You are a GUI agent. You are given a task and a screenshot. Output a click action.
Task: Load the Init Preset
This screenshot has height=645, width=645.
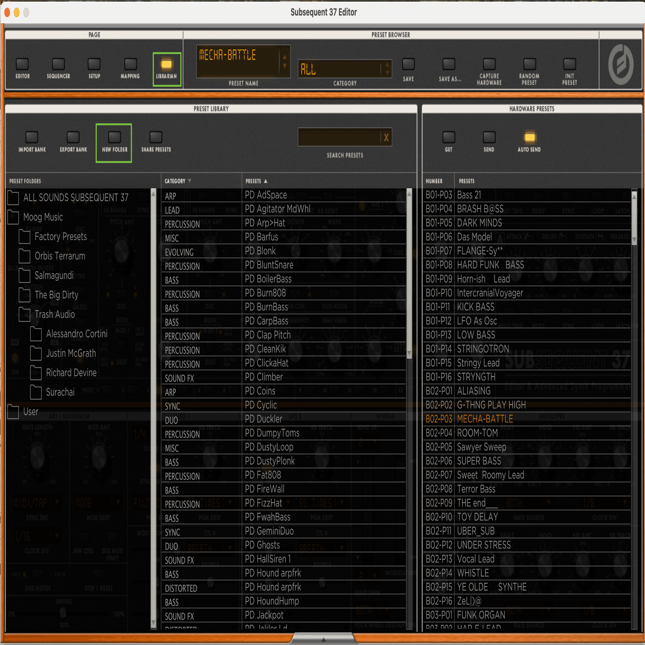coord(570,64)
